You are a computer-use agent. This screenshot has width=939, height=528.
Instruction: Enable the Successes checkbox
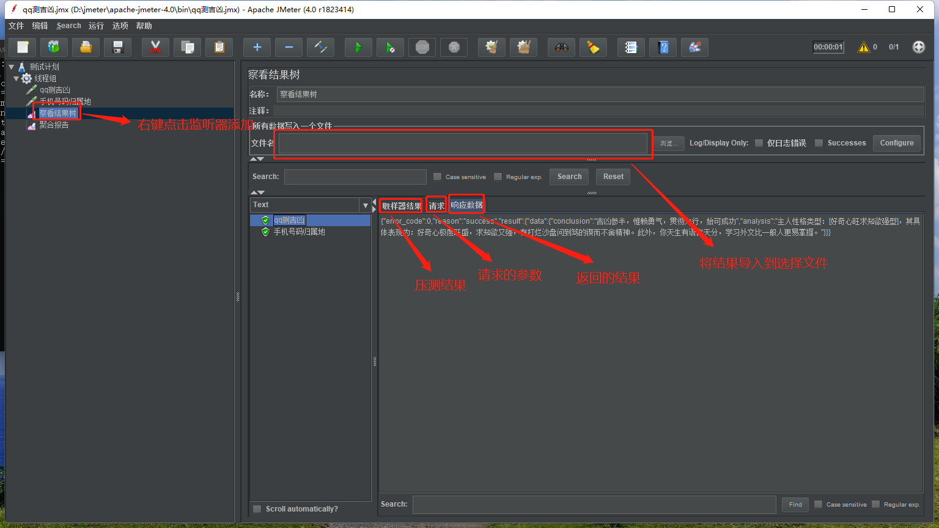819,143
